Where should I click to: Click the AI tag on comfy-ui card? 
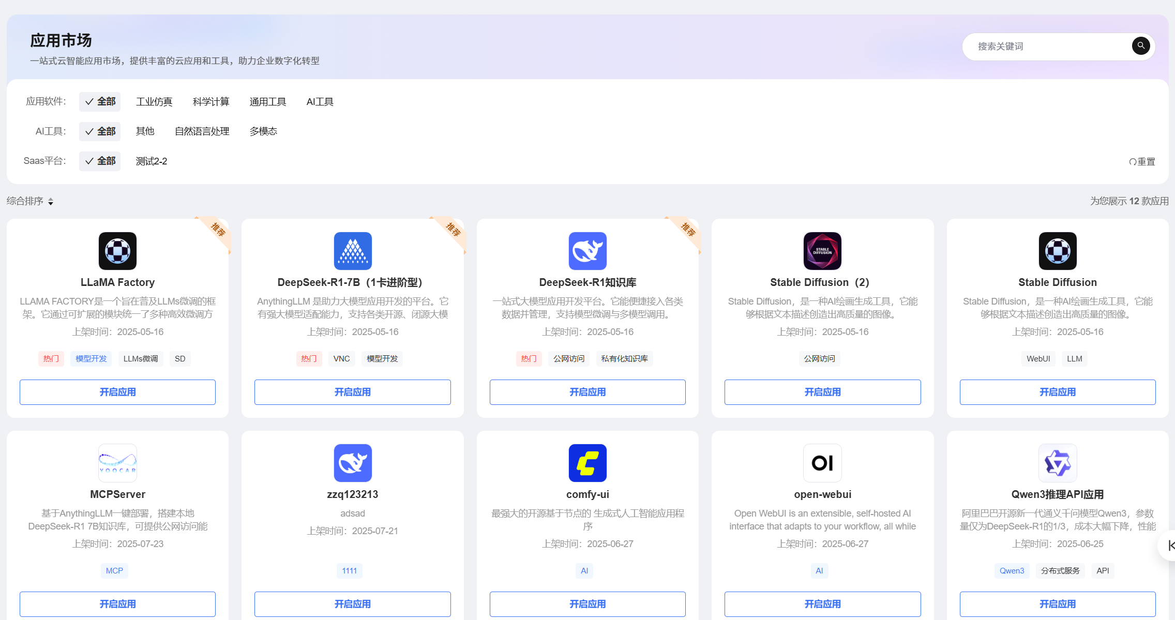tap(584, 571)
